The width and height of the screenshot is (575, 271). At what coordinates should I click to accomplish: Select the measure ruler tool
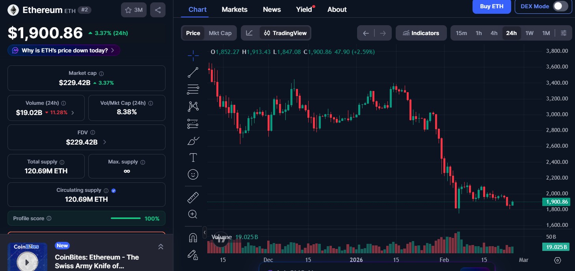[193, 197]
